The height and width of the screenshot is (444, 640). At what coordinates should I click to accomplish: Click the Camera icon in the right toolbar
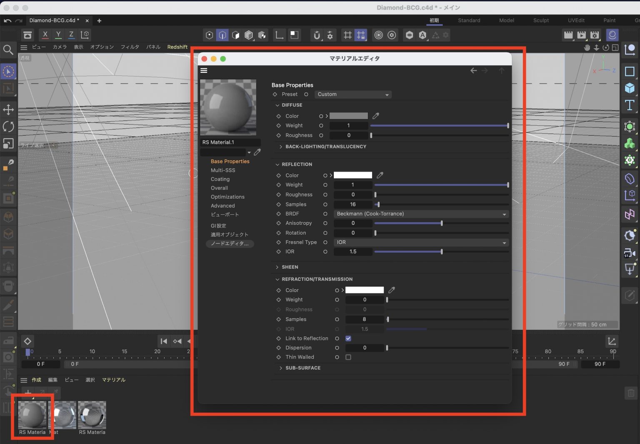629,253
